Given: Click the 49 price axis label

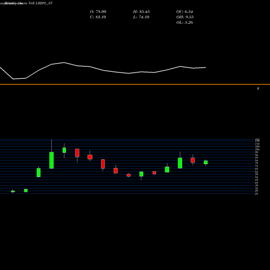Looking at the screenshot, I should pos(256,180).
